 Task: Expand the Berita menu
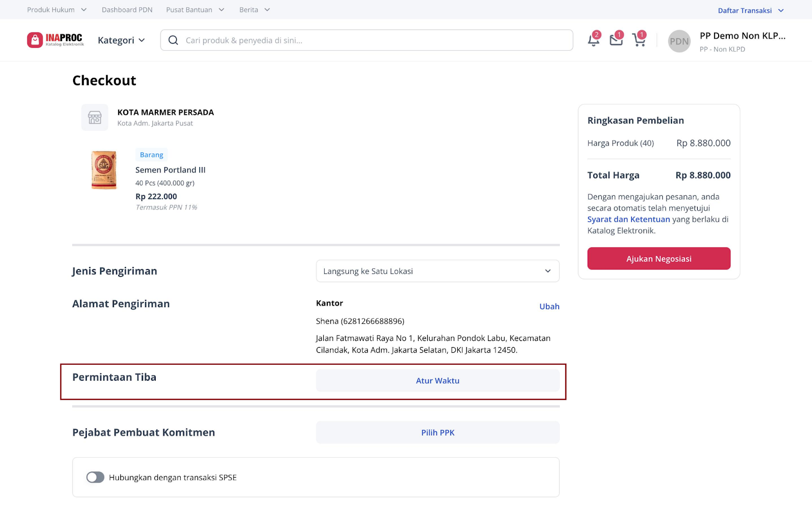click(x=255, y=10)
